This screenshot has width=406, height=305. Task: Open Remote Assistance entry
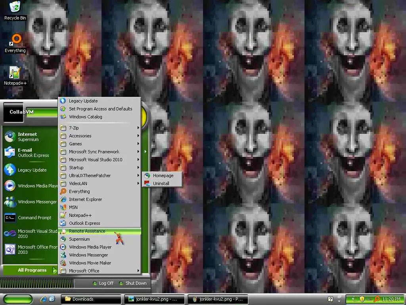pos(100,232)
